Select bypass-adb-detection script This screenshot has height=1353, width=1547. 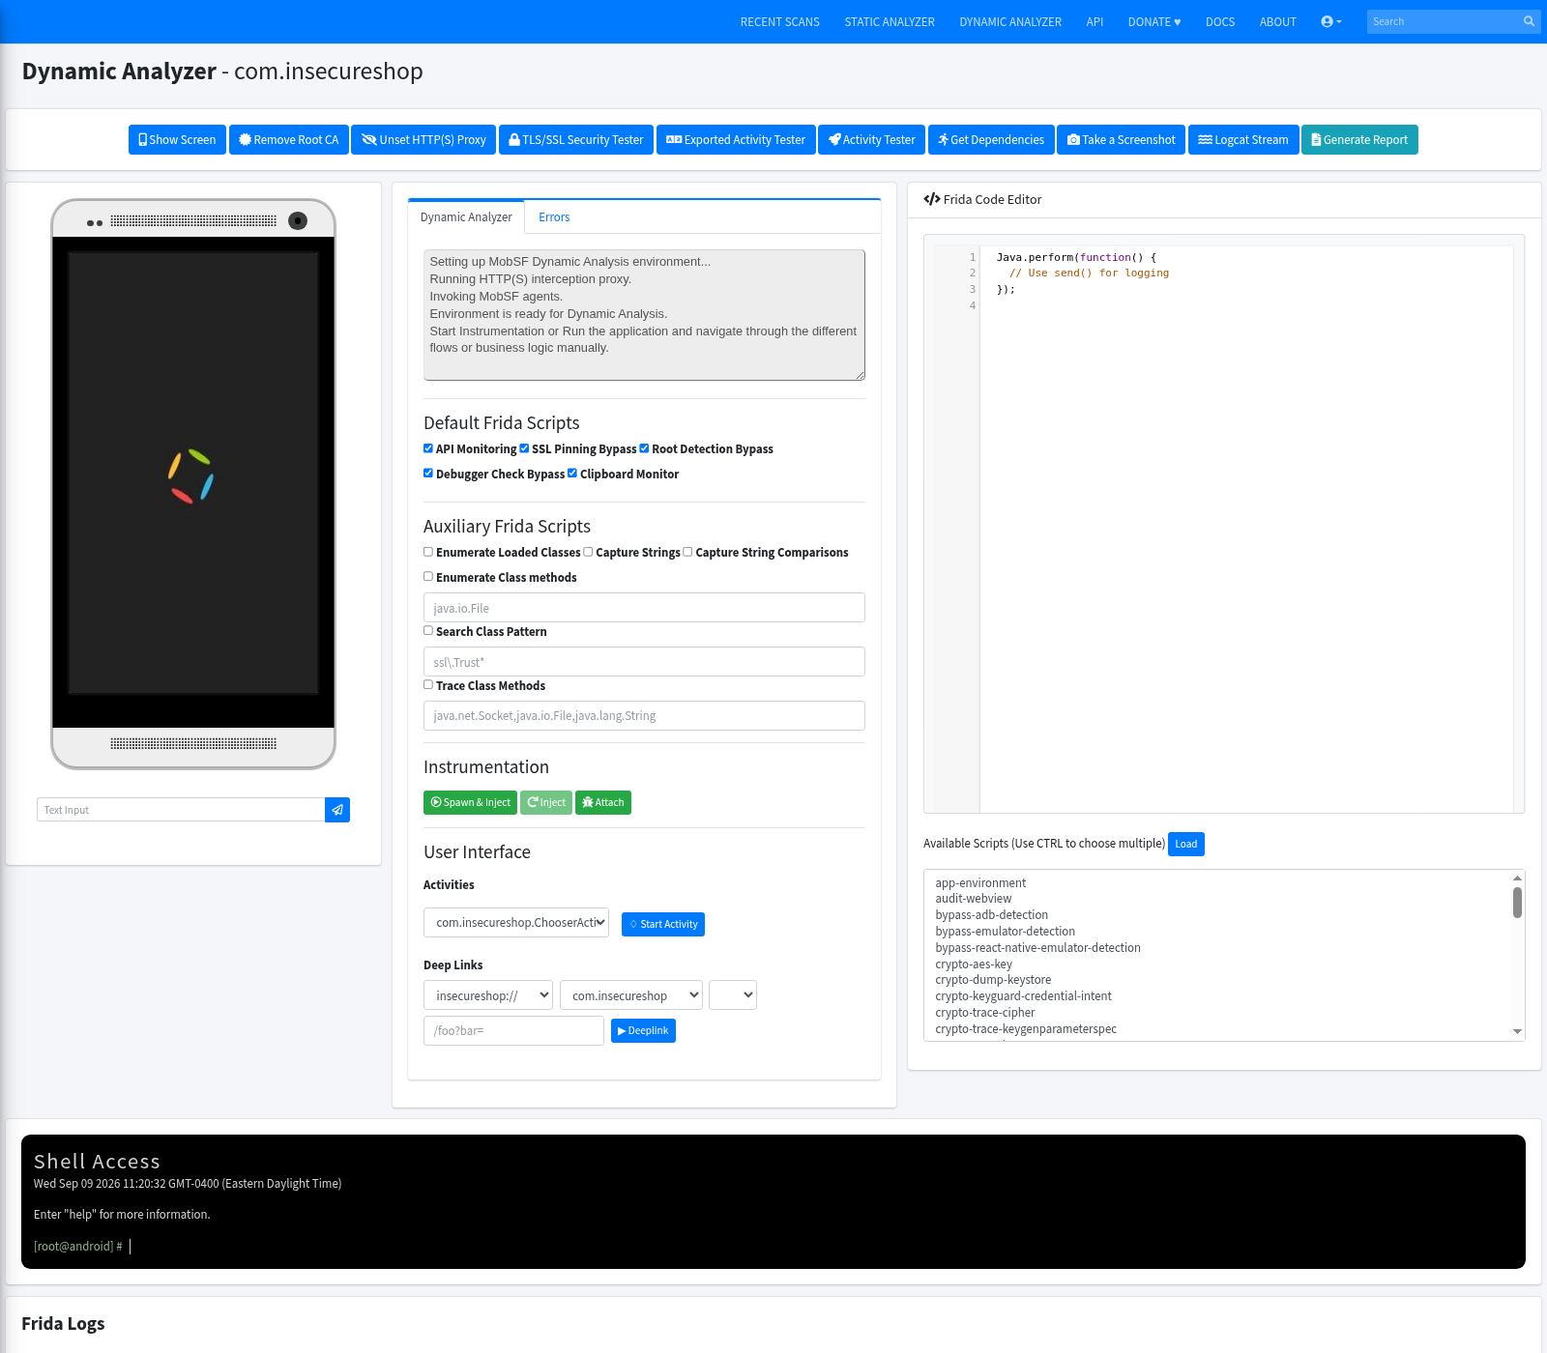pyautogui.click(x=992, y=915)
